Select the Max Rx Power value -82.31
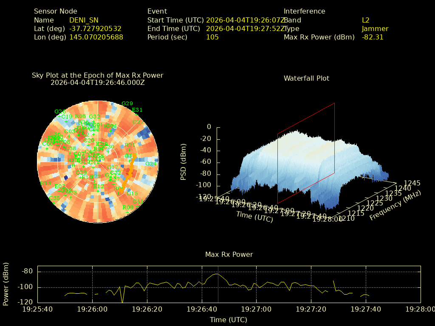Viewport: 435px width, 326px height. [x=373, y=37]
